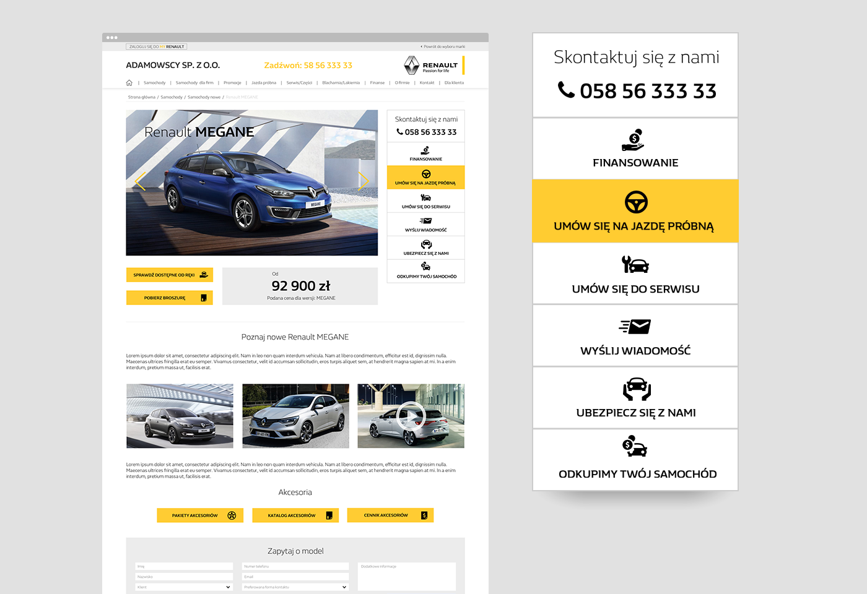Open the Serwis/Części menu item
The width and height of the screenshot is (867, 594).
click(x=299, y=83)
